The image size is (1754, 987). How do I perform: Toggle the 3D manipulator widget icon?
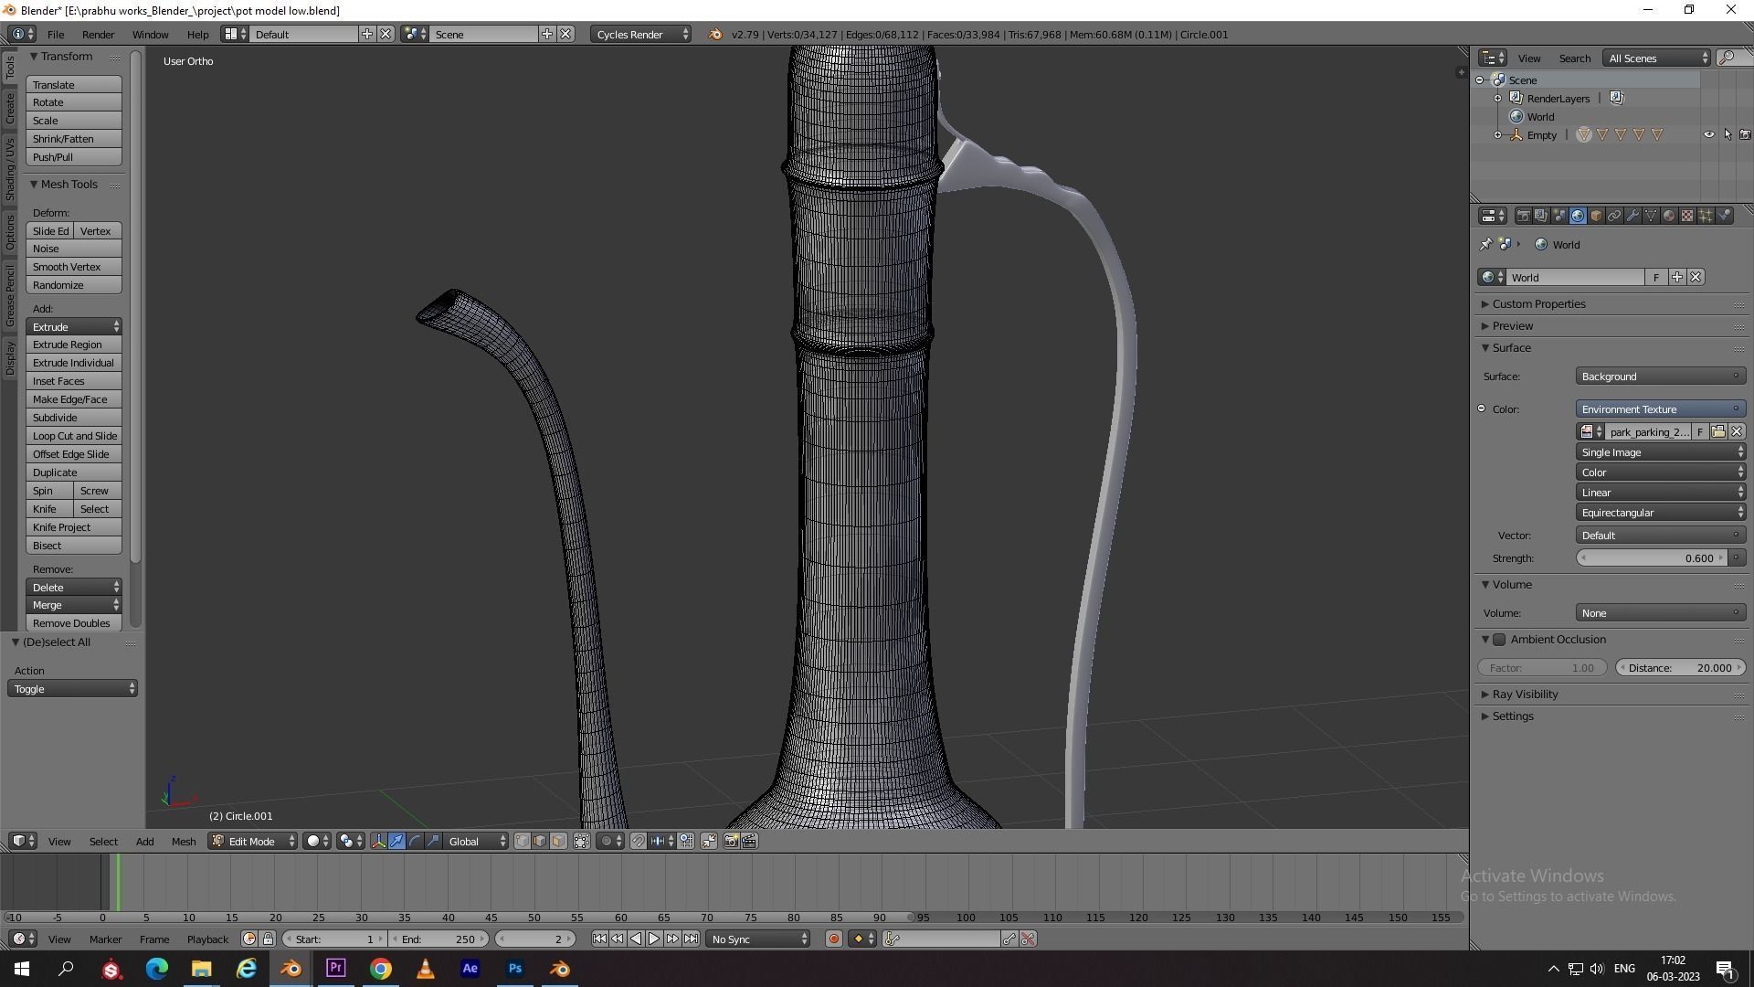point(378,841)
